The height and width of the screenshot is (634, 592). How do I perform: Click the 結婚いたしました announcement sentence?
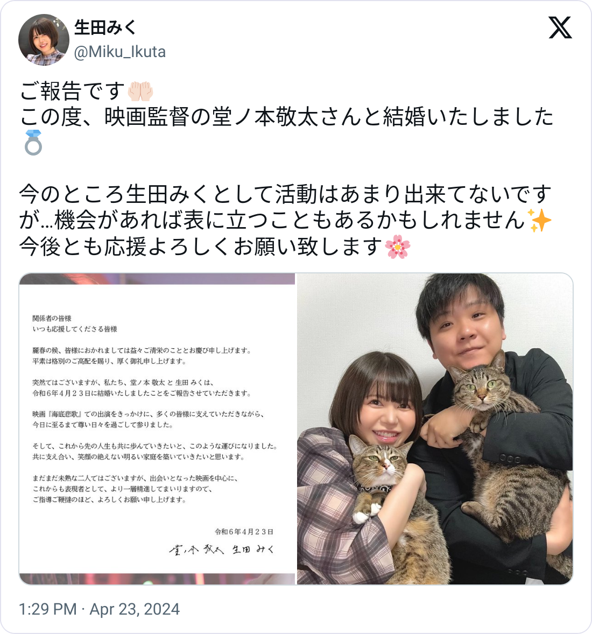click(x=287, y=117)
